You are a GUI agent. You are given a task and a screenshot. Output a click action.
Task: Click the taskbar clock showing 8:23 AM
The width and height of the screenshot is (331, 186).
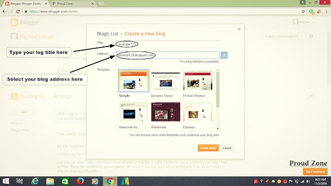pyautogui.click(x=321, y=181)
